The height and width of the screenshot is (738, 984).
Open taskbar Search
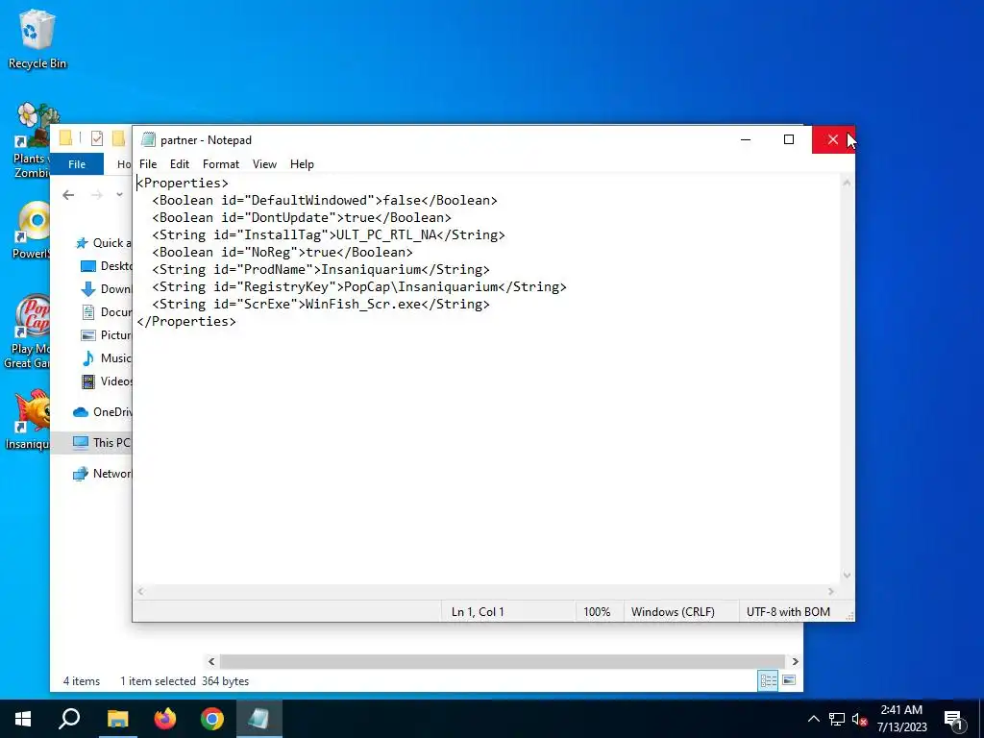point(69,719)
